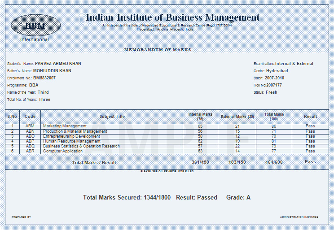The image size is (334, 230).
Task: Click external marks 19 for Human Resource Management
Action: [237, 141]
